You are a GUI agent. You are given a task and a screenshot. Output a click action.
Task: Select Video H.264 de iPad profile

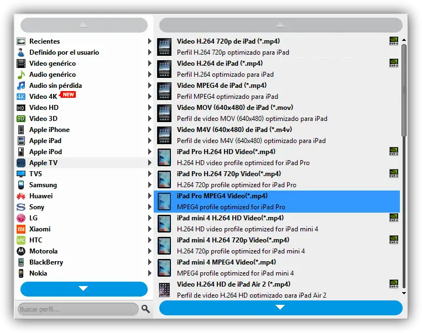click(x=277, y=69)
